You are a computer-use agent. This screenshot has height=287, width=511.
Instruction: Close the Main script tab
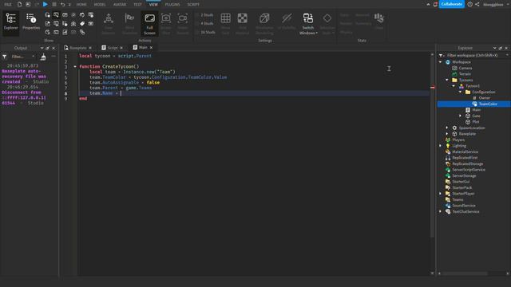tap(151, 48)
